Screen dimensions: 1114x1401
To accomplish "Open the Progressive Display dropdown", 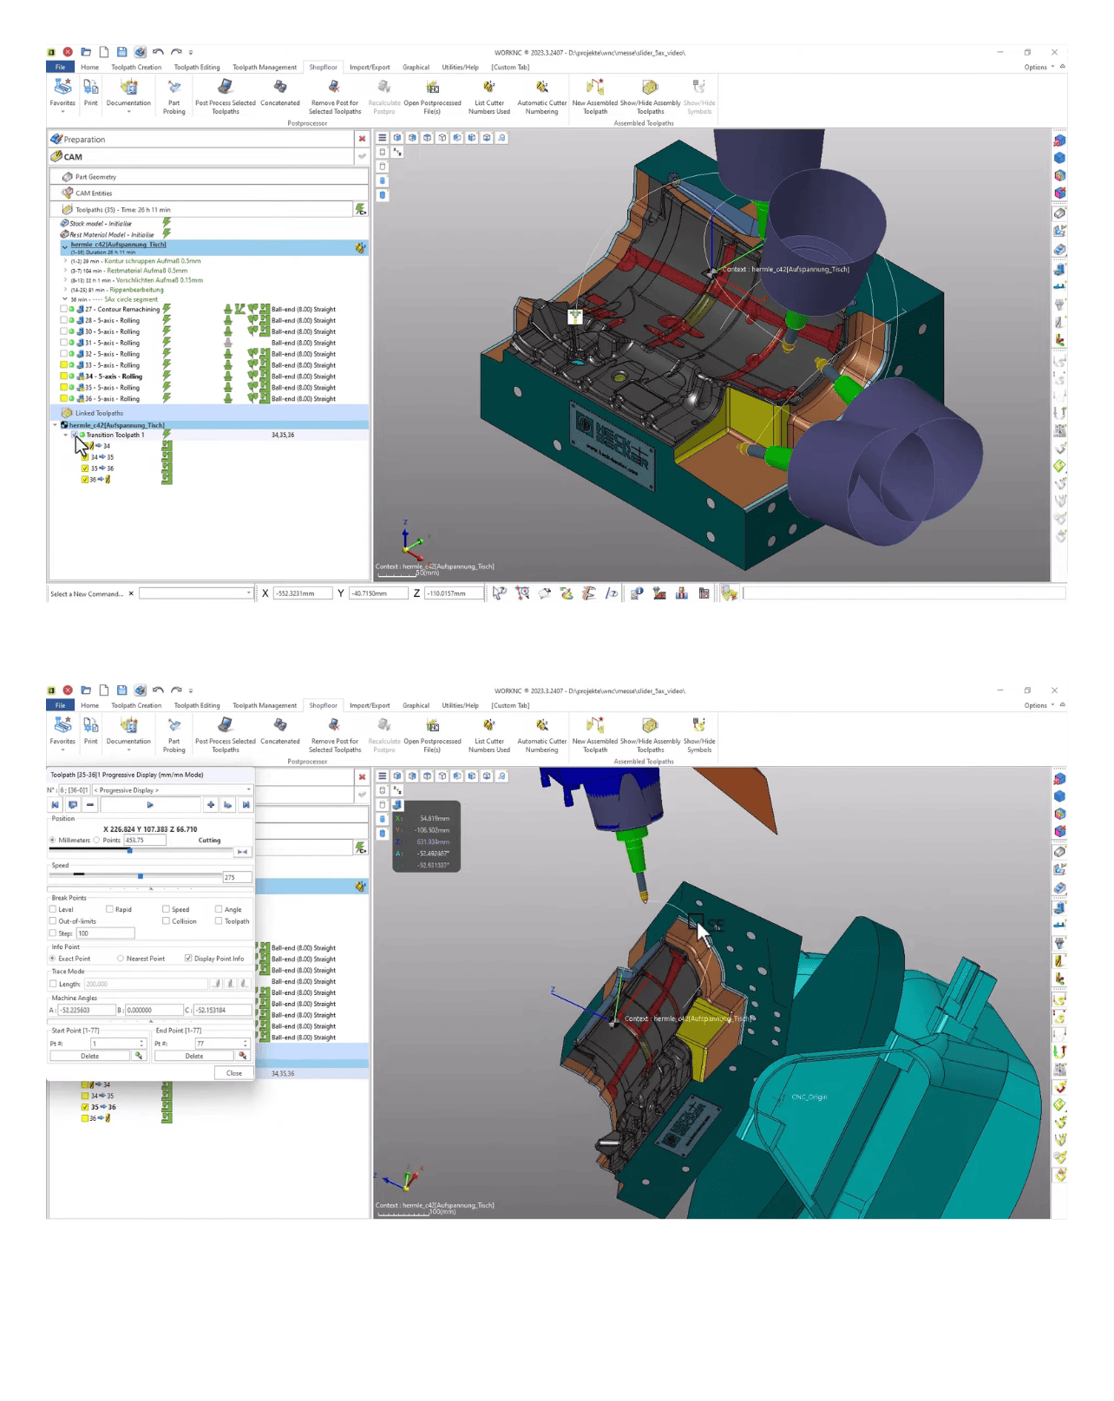I will (172, 790).
